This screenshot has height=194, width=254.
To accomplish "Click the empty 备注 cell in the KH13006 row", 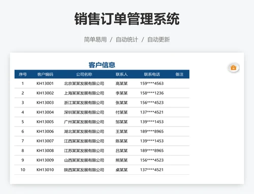I will click(x=179, y=131).
